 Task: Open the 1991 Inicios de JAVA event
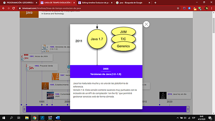(37, 57)
